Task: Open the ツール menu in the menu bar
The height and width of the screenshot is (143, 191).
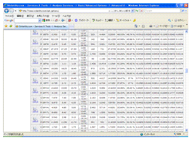Action: (56, 16)
